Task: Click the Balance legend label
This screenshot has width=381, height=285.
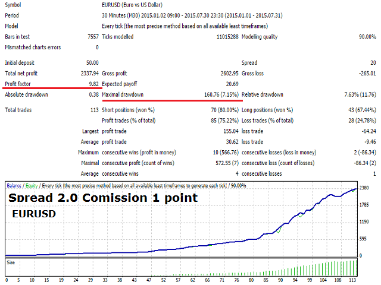Action: click(14, 186)
